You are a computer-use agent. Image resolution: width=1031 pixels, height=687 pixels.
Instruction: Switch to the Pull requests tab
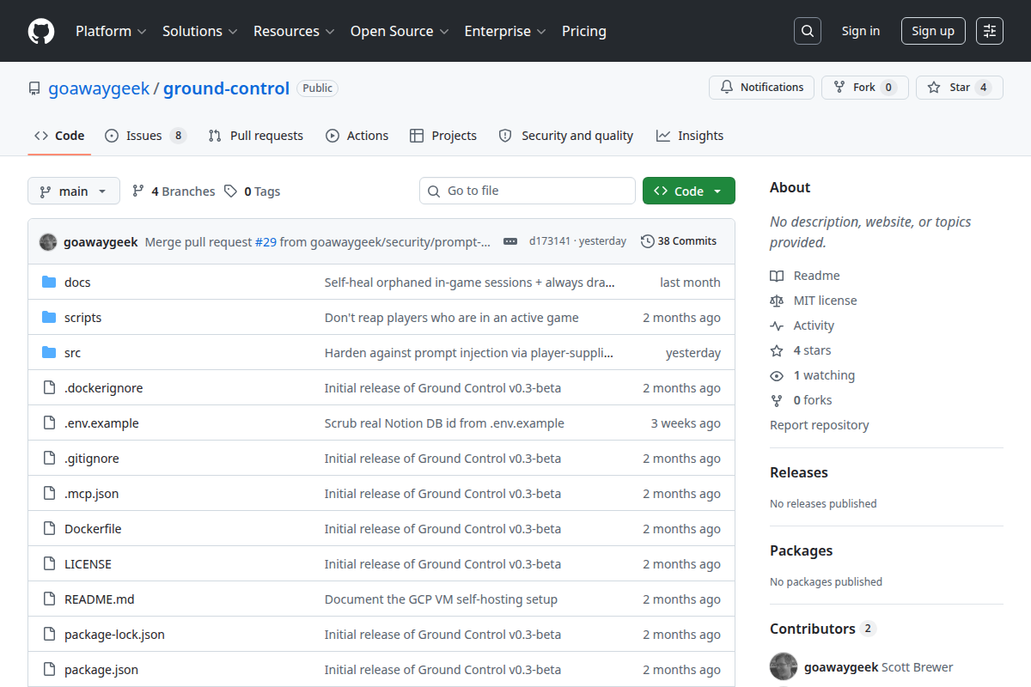(256, 136)
